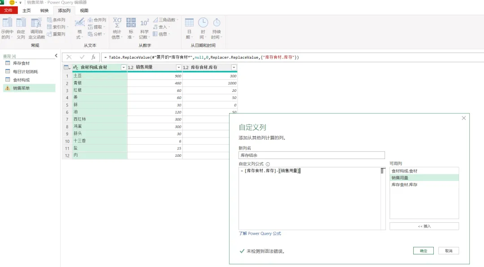Click the smiley feedback icon in title bar
Viewport: 484px width, 267px height.
[12, 3]
